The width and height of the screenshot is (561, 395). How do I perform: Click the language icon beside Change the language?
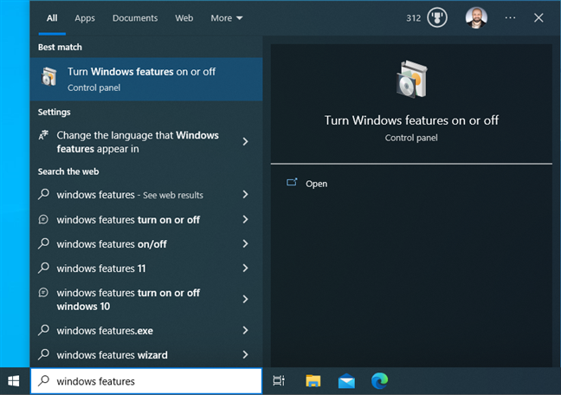[43, 135]
